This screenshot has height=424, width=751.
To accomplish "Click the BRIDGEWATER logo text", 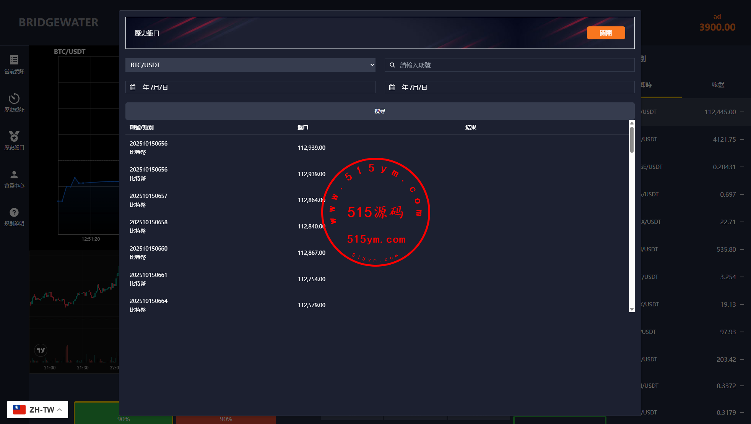I will (59, 23).
